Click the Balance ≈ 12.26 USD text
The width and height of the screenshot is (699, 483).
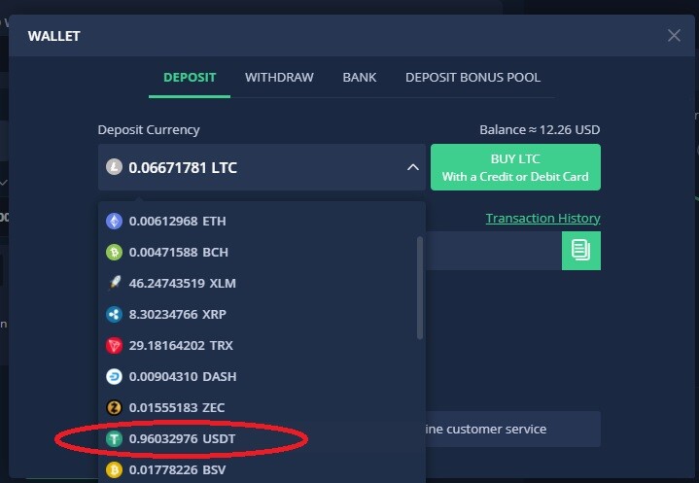(x=540, y=129)
